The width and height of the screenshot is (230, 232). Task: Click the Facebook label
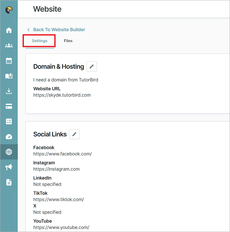coord(44,148)
